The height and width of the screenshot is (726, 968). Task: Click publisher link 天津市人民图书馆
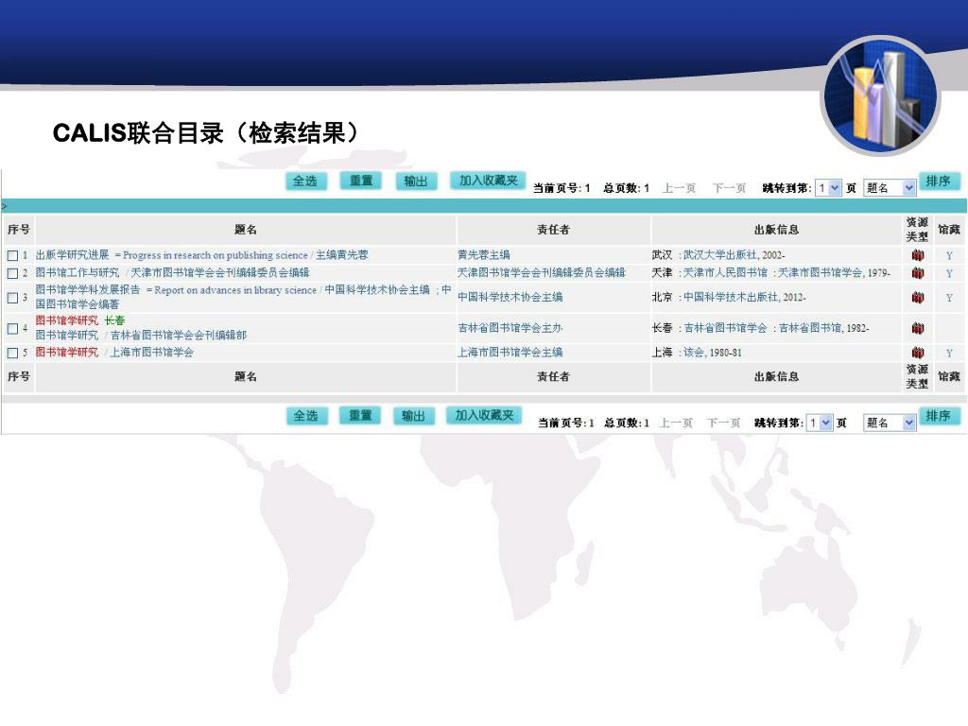tap(725, 273)
